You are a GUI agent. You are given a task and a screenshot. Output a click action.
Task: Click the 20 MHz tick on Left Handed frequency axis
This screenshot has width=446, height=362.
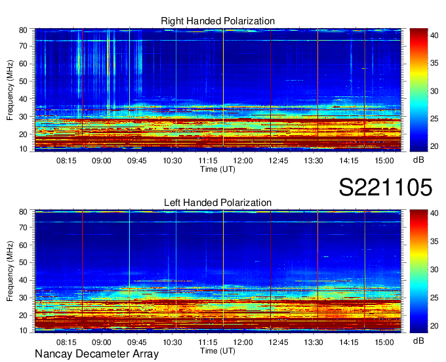tap(24, 315)
